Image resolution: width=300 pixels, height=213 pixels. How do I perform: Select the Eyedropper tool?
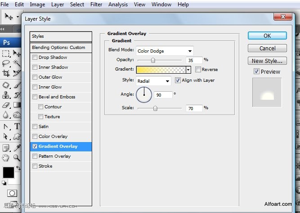pos(17,148)
